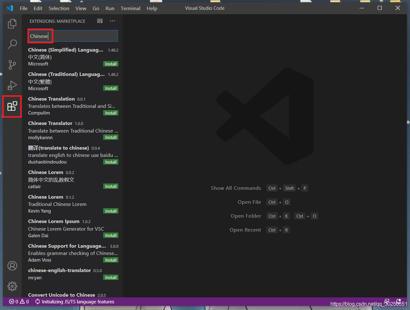Viewport: 410px width, 310px height.
Task: Click the 中文(繁體) description text
Action: click(x=40, y=82)
